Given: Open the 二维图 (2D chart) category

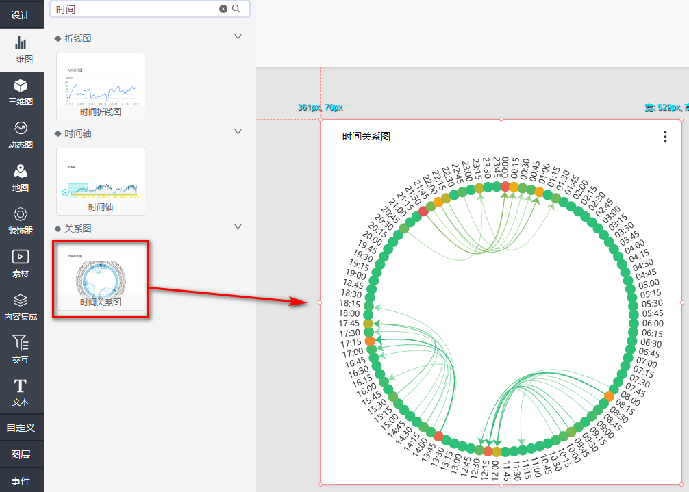Looking at the screenshot, I should [21, 49].
